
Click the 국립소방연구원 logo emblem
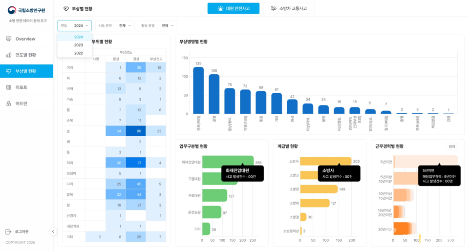click(x=12, y=10)
